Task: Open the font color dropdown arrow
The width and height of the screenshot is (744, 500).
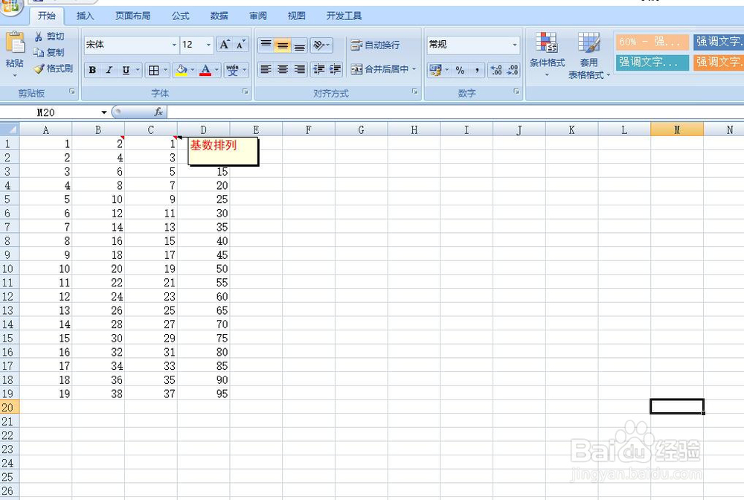Action: (217, 70)
